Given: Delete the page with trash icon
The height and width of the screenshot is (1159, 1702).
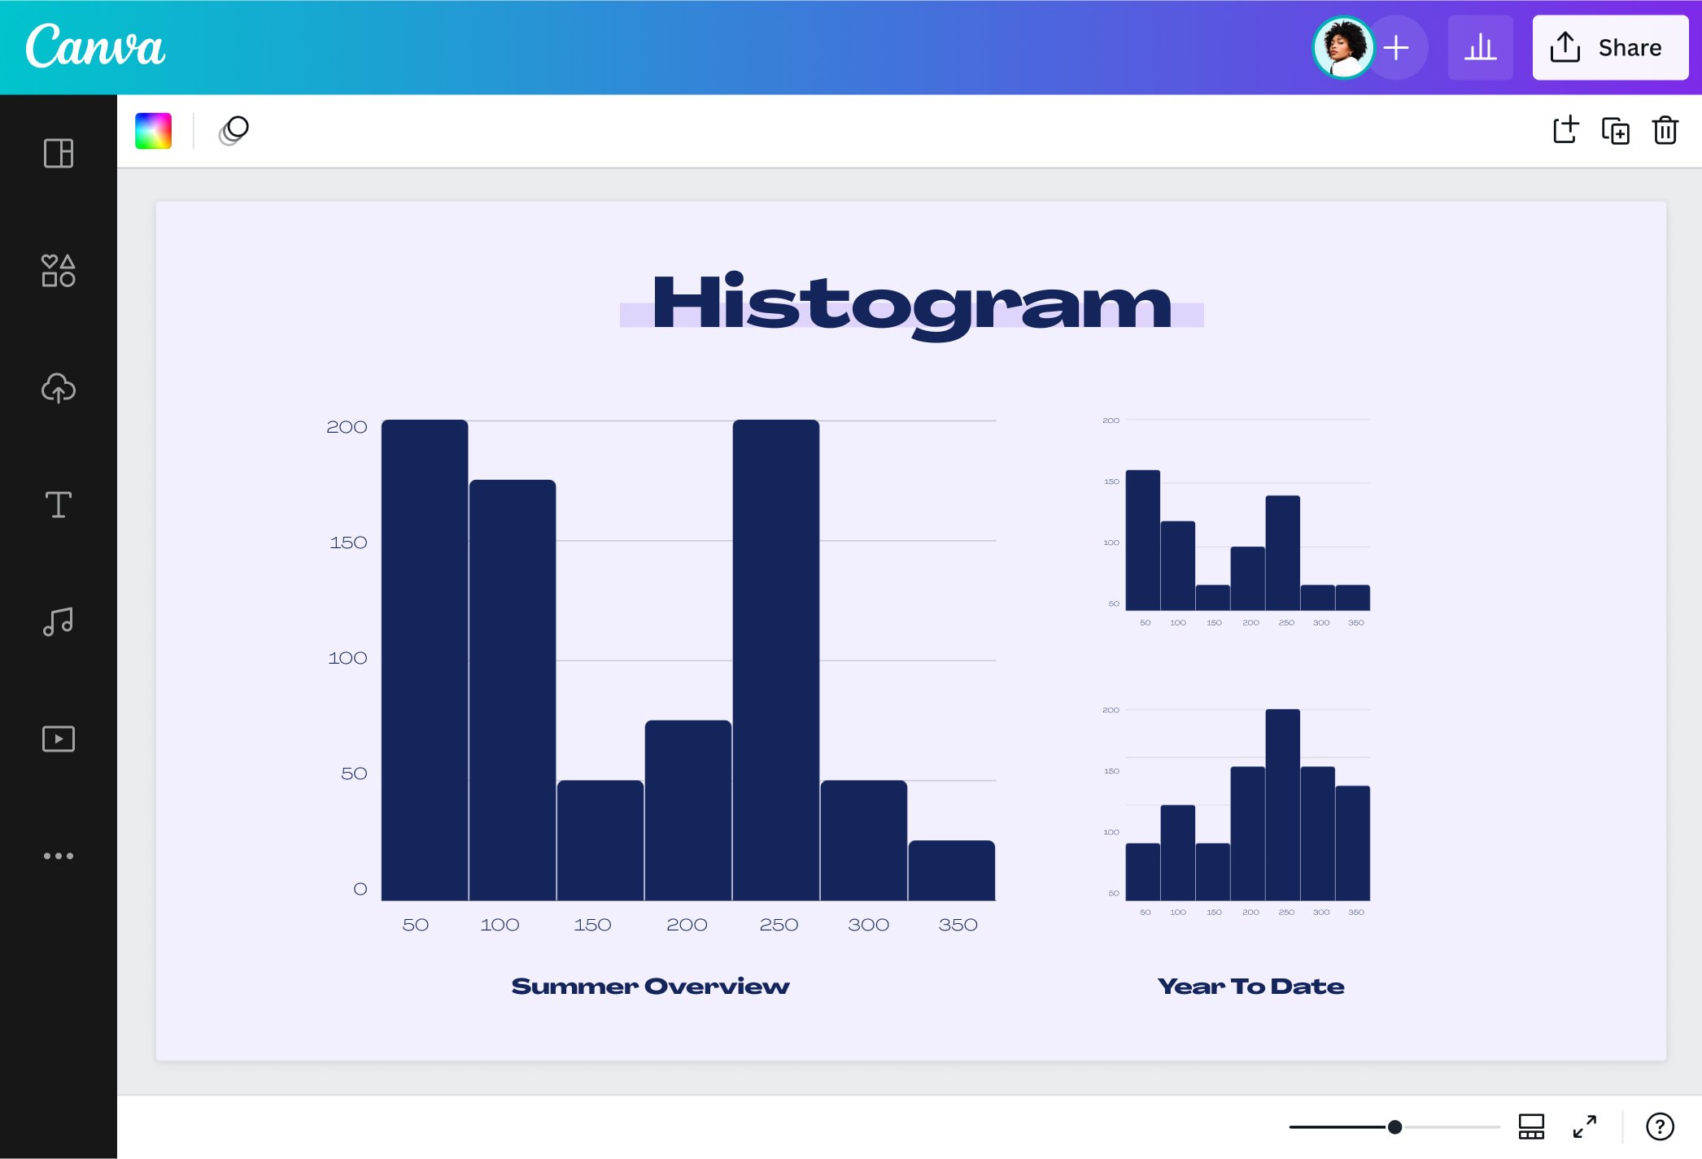Looking at the screenshot, I should coord(1665,130).
